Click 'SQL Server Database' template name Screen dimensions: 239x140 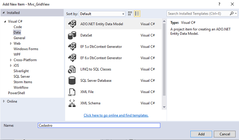96,81
